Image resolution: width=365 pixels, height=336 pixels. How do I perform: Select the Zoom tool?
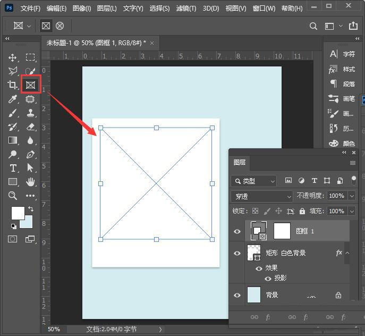[13, 196]
